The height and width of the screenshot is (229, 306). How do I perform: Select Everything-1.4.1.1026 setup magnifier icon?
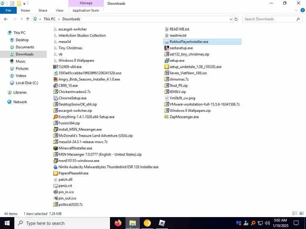[55, 117]
